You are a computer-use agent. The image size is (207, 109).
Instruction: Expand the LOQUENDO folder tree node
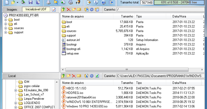tap(16, 103)
